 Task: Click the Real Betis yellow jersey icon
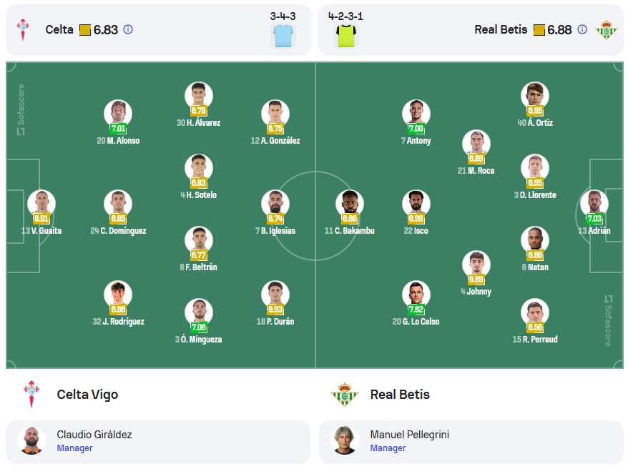click(x=346, y=35)
